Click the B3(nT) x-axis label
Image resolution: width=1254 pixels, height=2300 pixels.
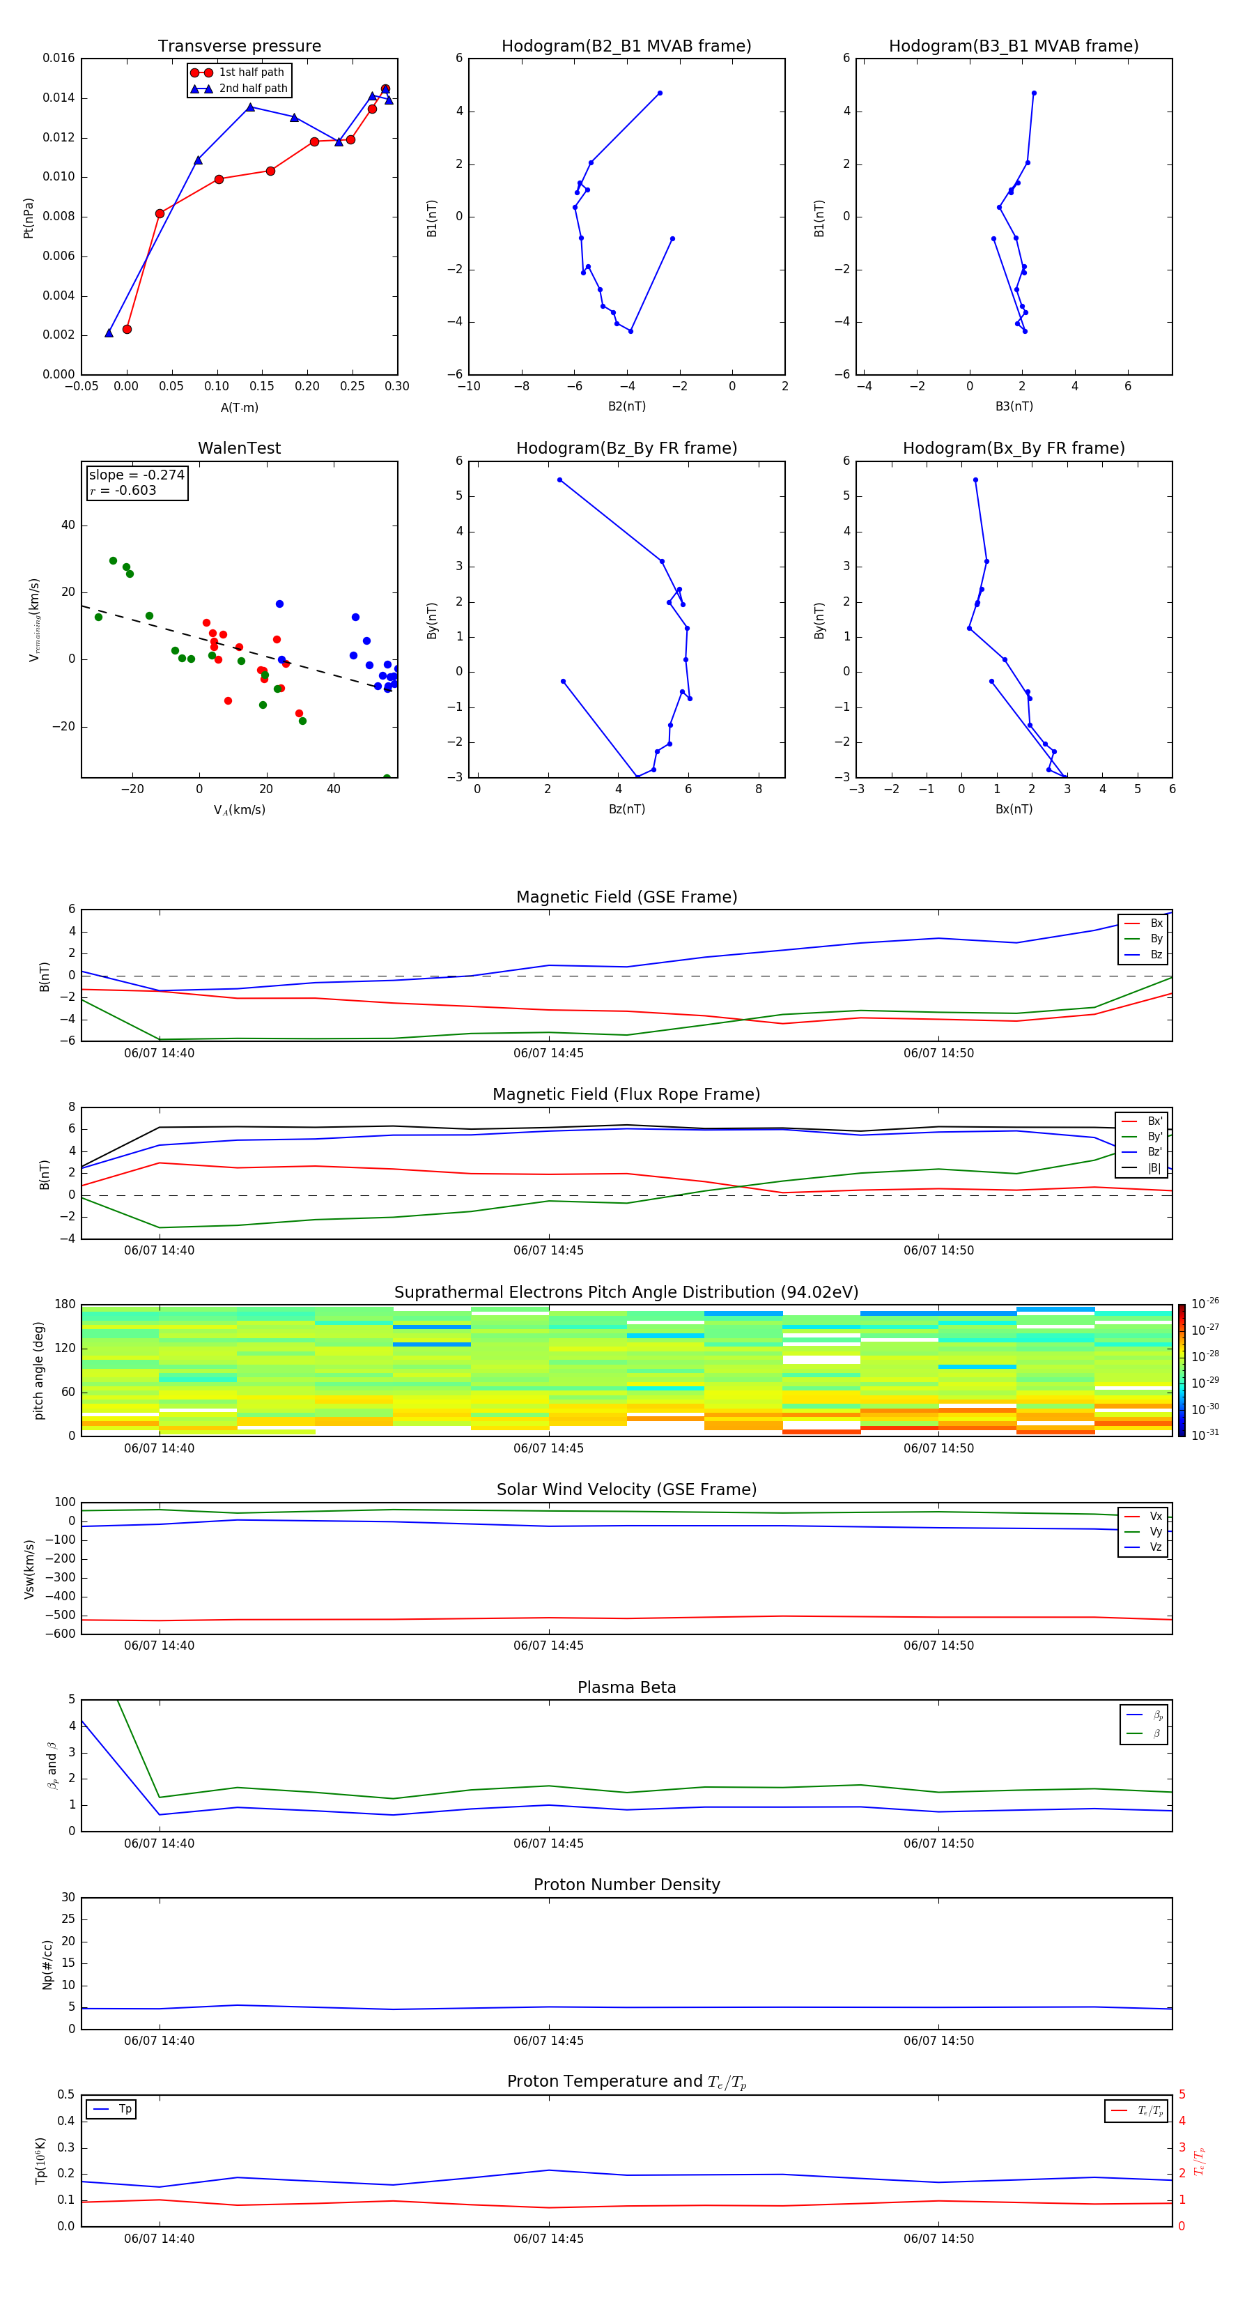click(1014, 407)
